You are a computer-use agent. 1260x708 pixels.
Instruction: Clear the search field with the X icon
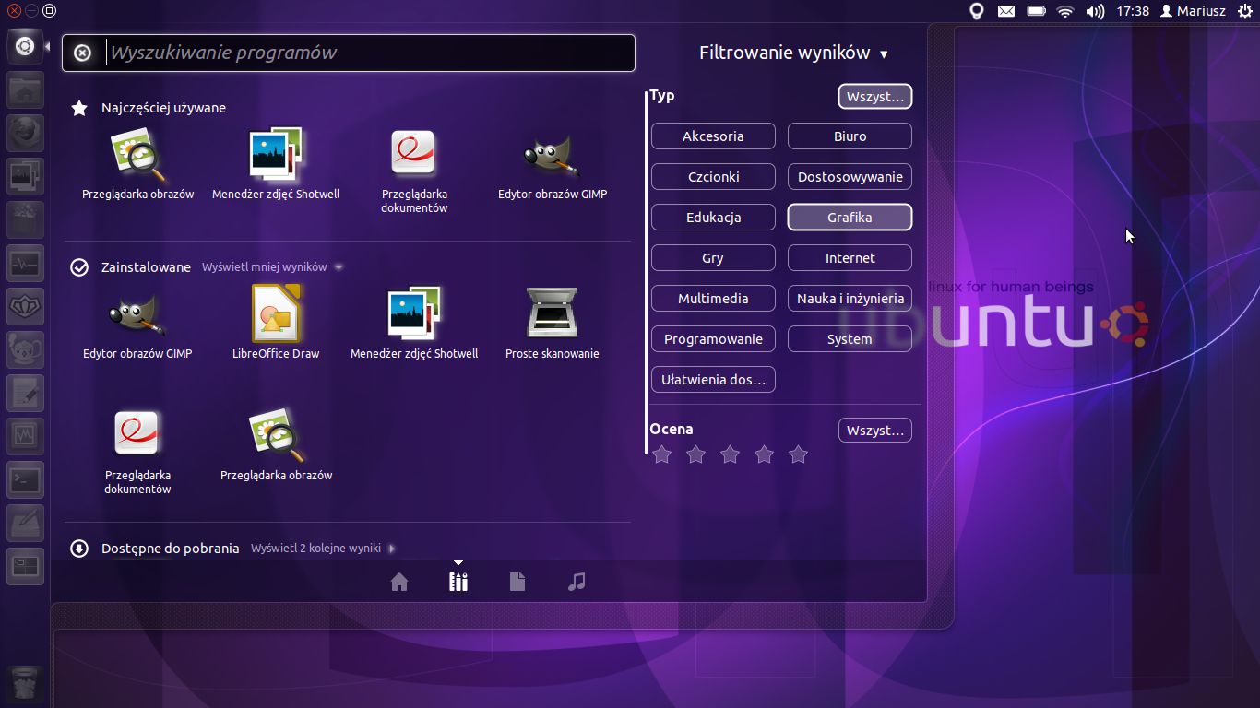(x=83, y=53)
